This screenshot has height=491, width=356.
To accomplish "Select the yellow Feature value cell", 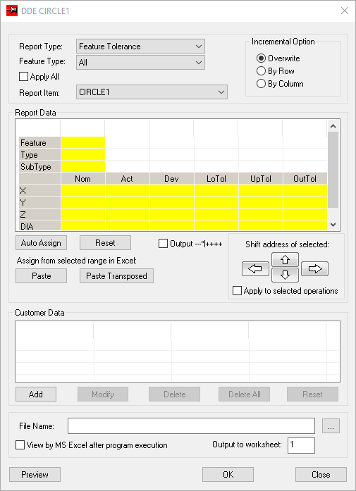I will [x=83, y=143].
